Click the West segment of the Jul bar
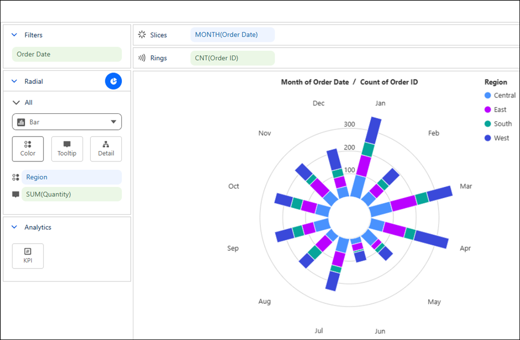Viewport: 520px width, 340px height. [333, 281]
